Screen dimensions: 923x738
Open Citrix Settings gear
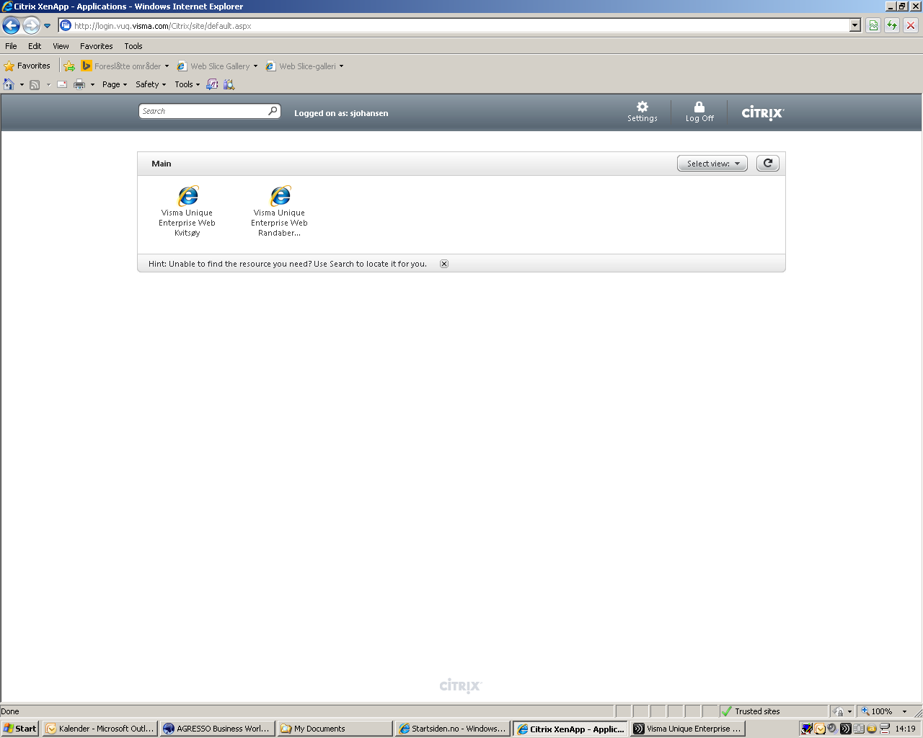click(x=642, y=107)
